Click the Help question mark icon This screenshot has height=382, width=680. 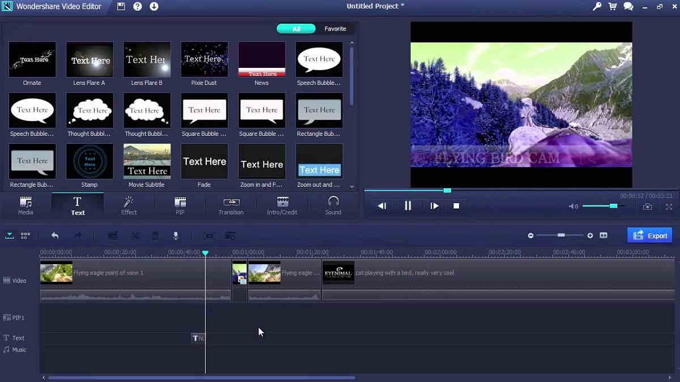pyautogui.click(x=137, y=6)
